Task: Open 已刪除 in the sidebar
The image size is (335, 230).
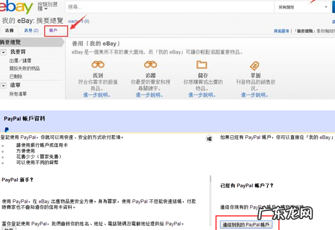Action: pos(16,76)
